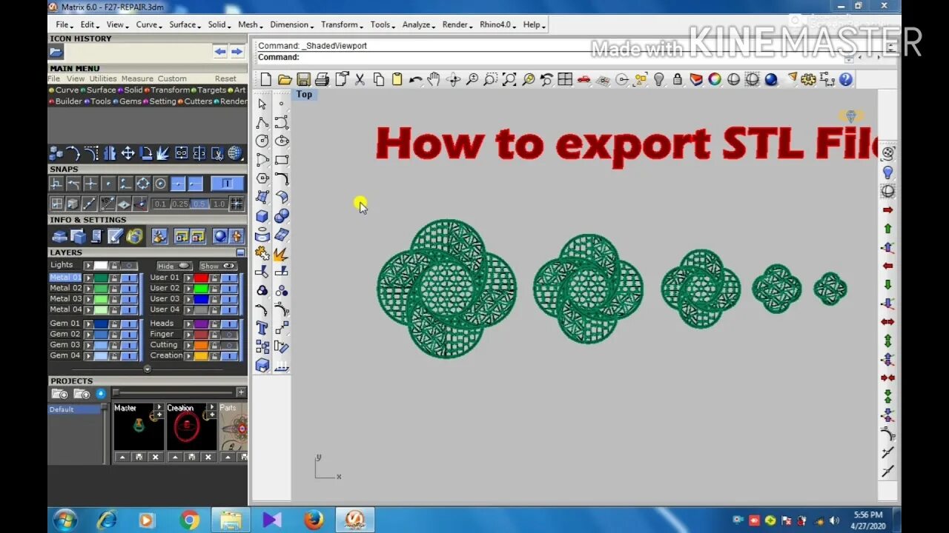Viewport: 949px width, 533px height.
Task: Click the move gumball arrows icon
Action: pyautogui.click(x=128, y=153)
